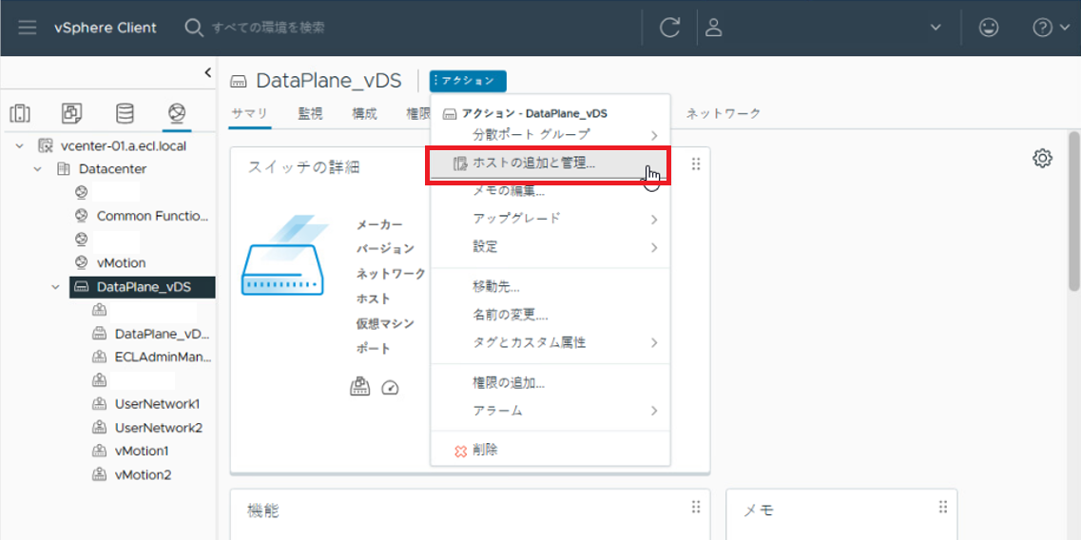Click the アクション button
Viewport: 1081px width, 540px height.
(468, 82)
